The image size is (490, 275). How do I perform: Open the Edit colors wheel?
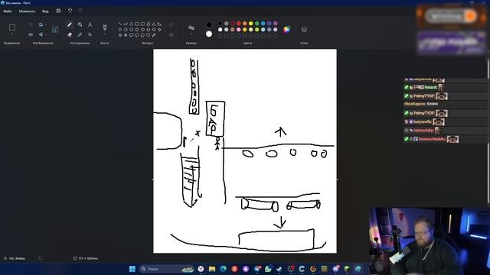286,29
